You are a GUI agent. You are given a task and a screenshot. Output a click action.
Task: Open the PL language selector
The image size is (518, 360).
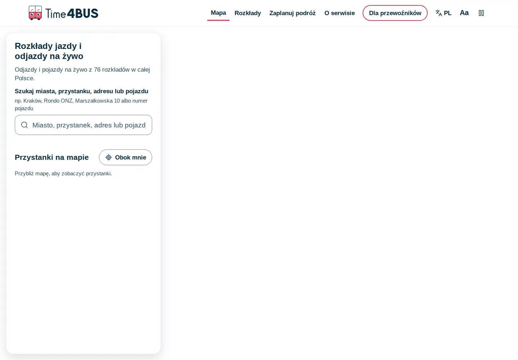tap(444, 13)
